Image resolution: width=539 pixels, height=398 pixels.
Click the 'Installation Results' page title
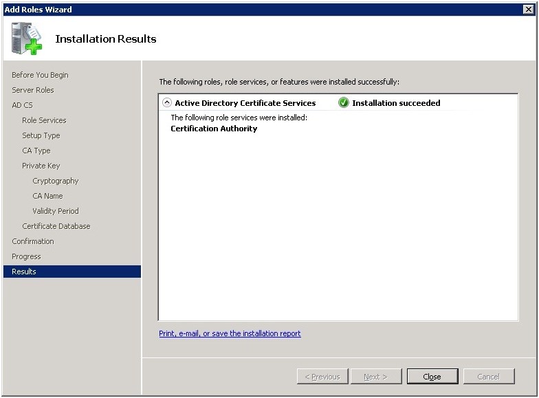(x=106, y=38)
